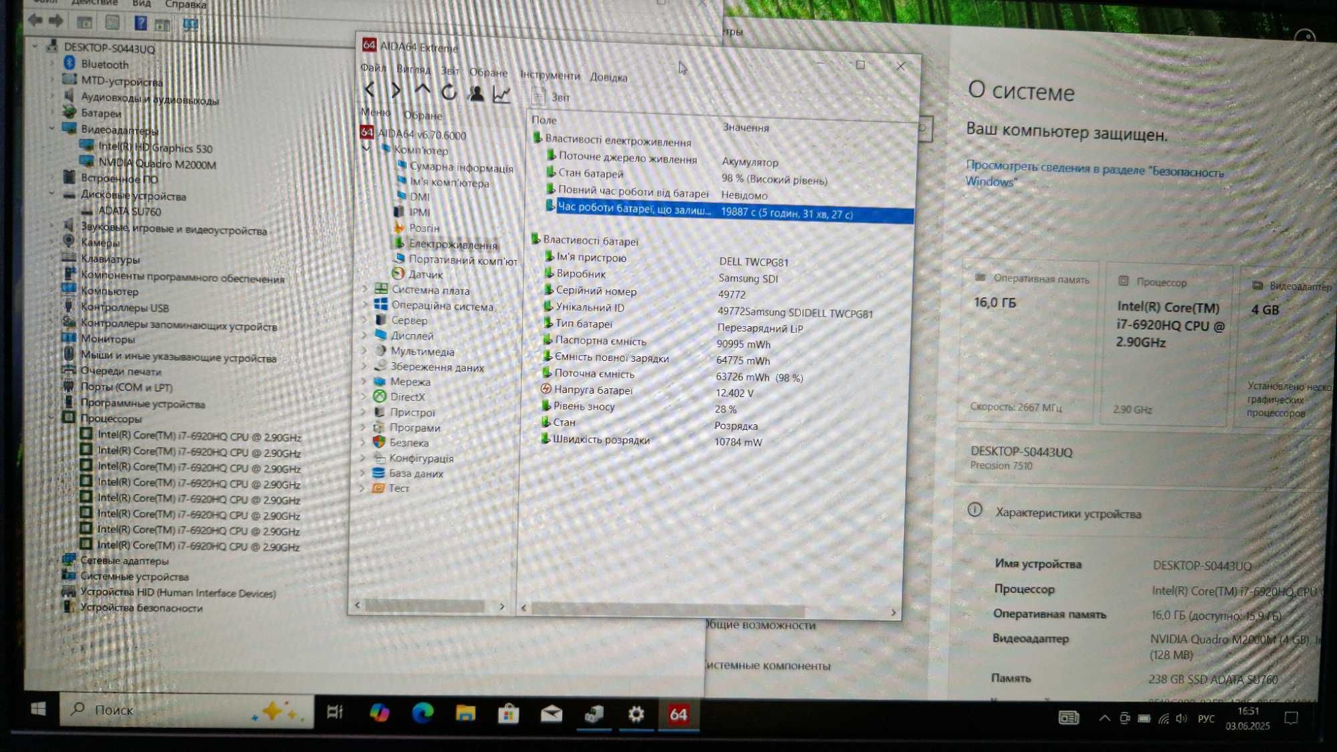Click the taskbar Поиск search box
This screenshot has width=1337, height=752.
[187, 711]
